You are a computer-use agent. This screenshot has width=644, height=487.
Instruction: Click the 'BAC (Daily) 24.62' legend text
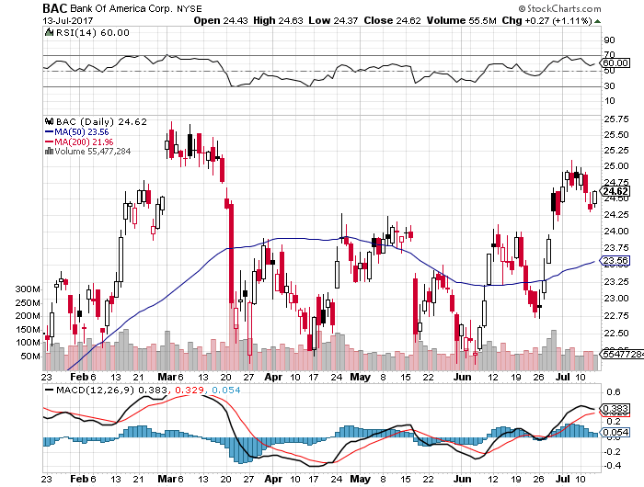pos(101,122)
